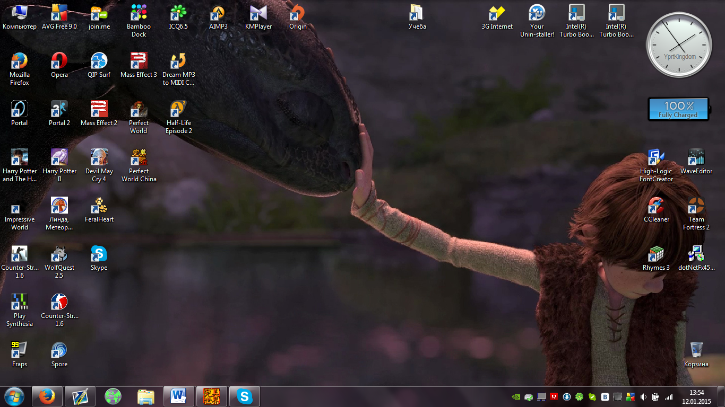Switch to Microsoft Word taskbar button

[x=179, y=396]
